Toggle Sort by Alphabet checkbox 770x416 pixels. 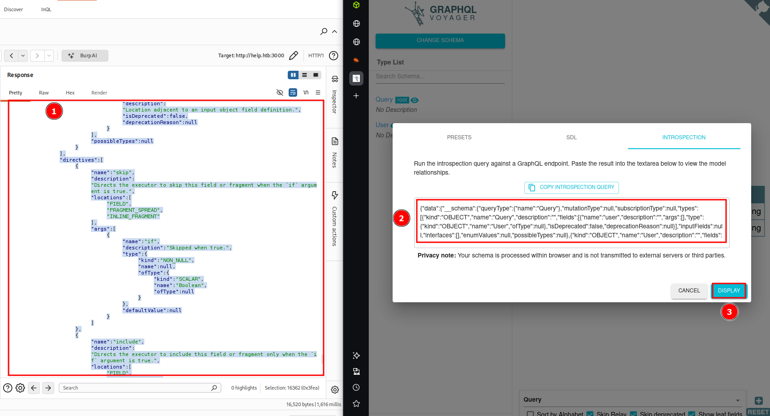[531, 414]
